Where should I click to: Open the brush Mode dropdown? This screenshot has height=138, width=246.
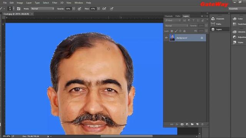tap(42, 8)
